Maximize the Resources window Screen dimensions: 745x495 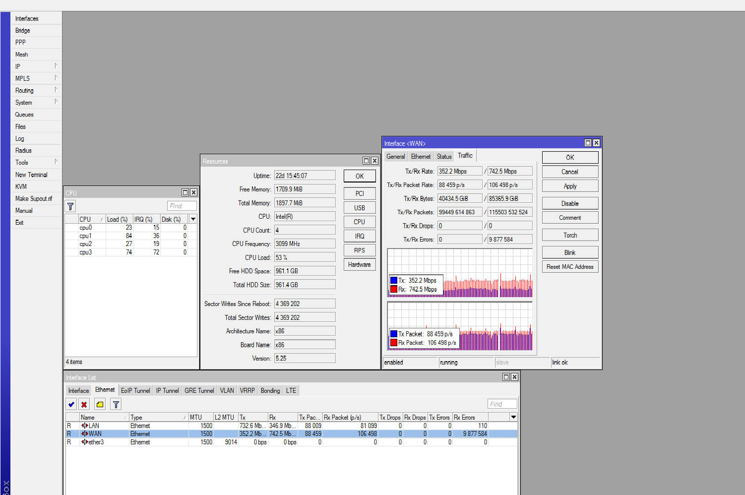point(366,161)
